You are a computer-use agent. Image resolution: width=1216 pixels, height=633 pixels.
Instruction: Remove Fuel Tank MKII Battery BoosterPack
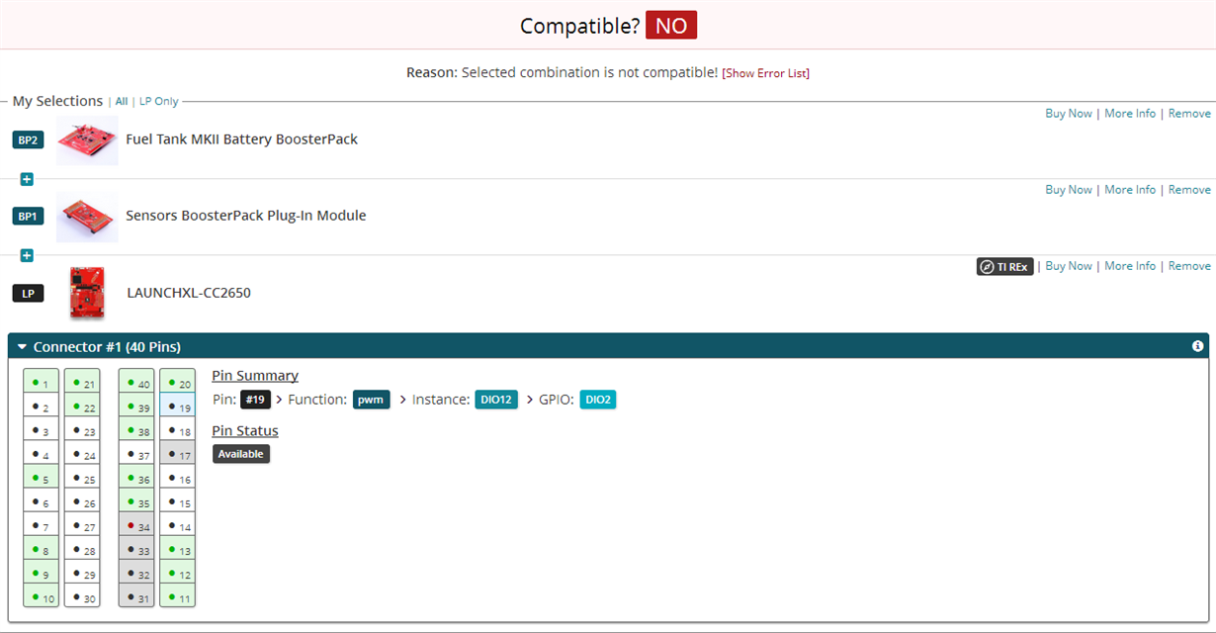[1189, 114]
